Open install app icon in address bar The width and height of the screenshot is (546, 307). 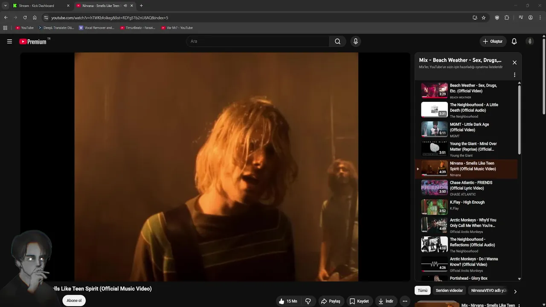[475, 17]
